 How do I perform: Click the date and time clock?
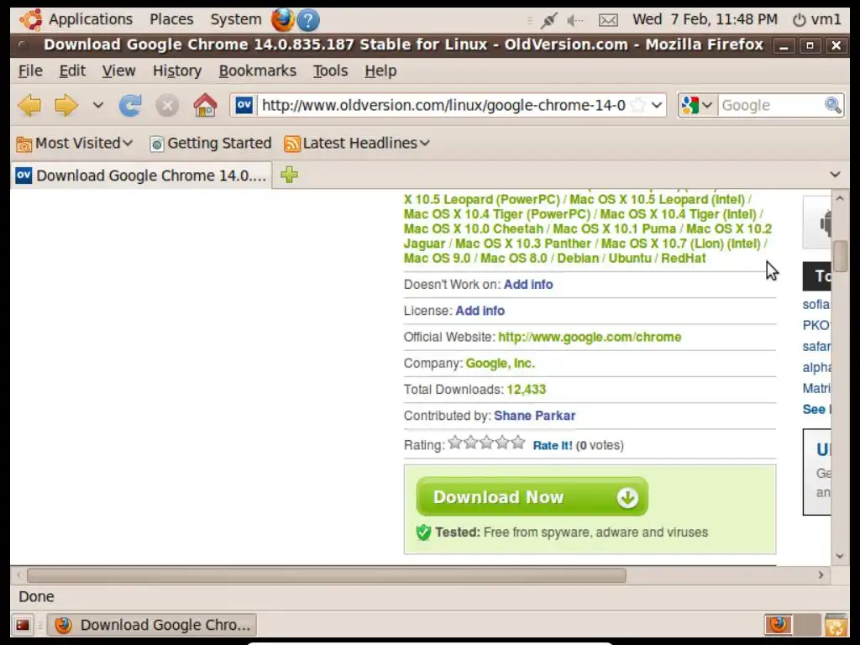click(x=705, y=19)
